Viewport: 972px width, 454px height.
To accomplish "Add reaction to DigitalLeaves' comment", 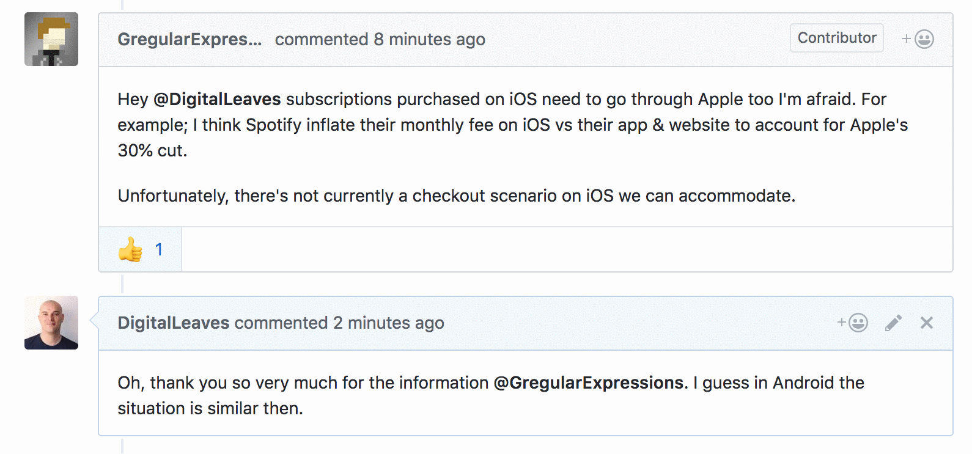I will [x=852, y=323].
